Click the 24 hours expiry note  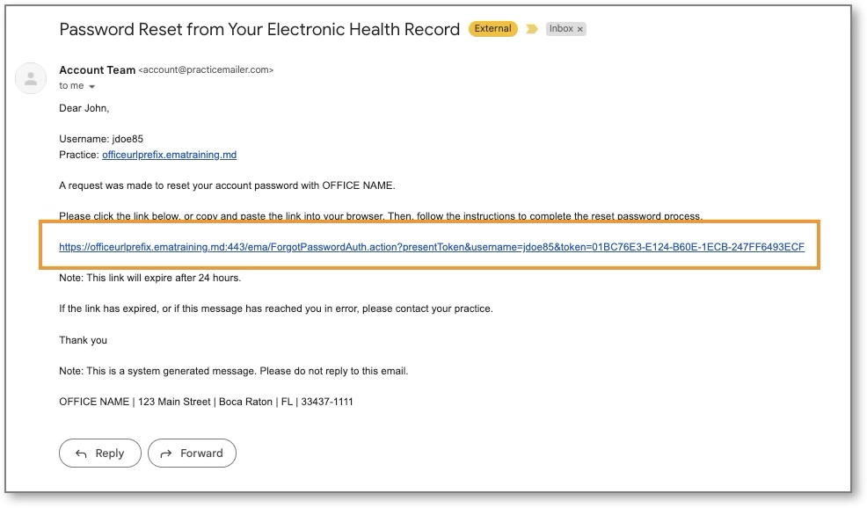point(149,278)
